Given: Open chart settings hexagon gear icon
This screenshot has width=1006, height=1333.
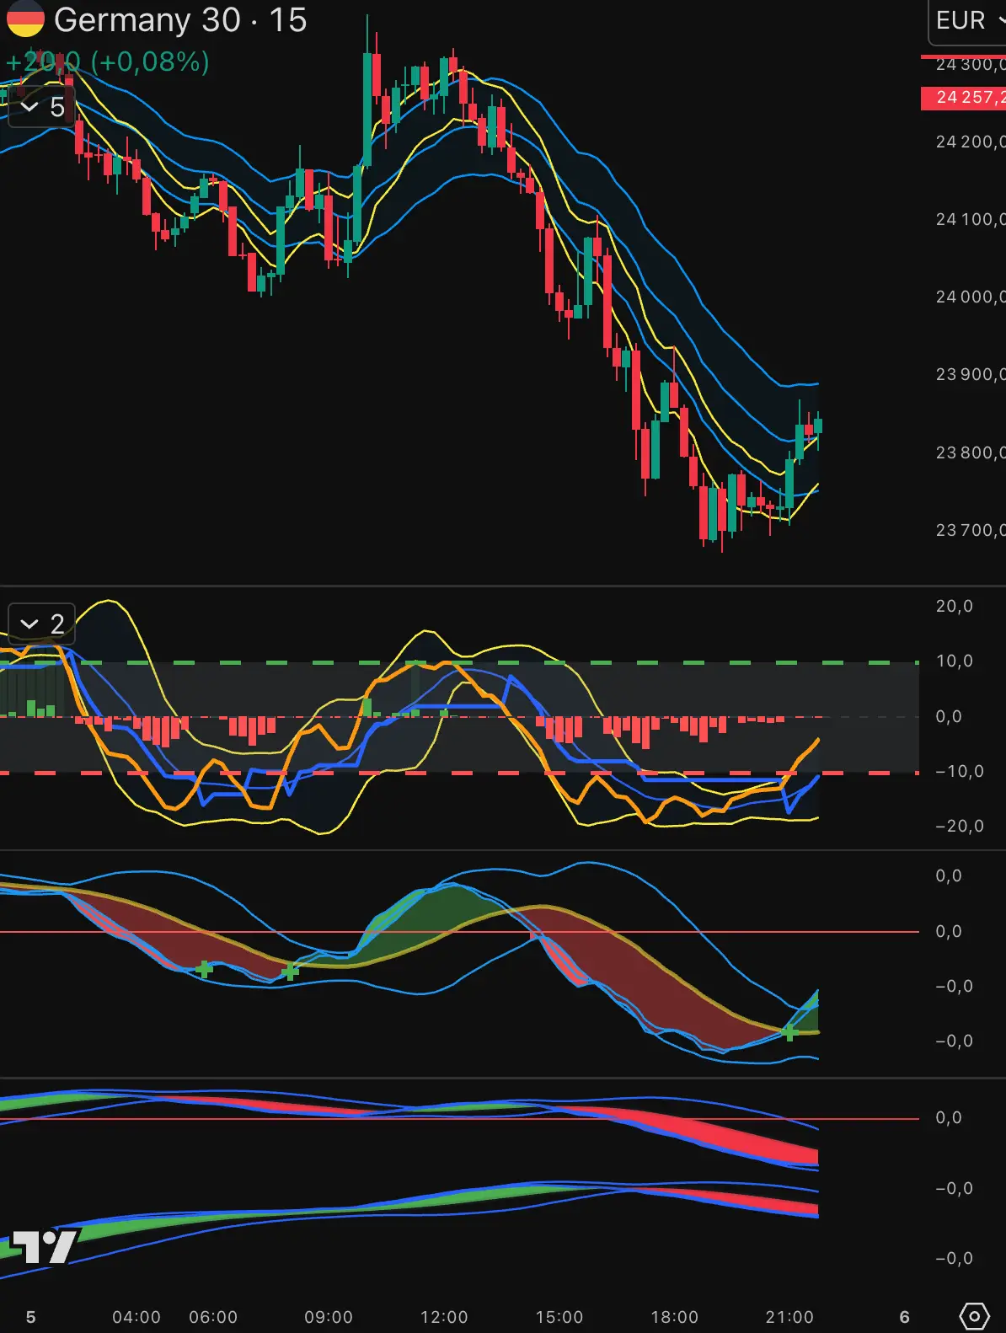Looking at the screenshot, I should [974, 1315].
